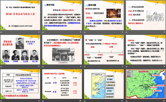Click slide number label "10"

[x=80, y=101]
